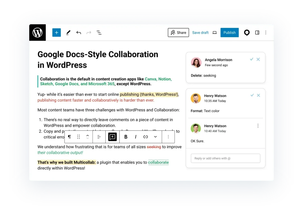Open the top bar Options menu
The width and height of the screenshot is (303, 215).
pos(266,33)
